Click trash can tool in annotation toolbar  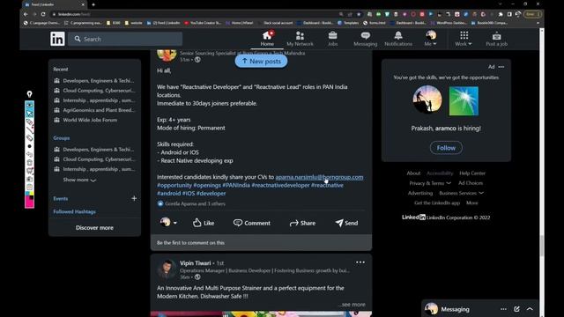pyautogui.click(x=29, y=162)
